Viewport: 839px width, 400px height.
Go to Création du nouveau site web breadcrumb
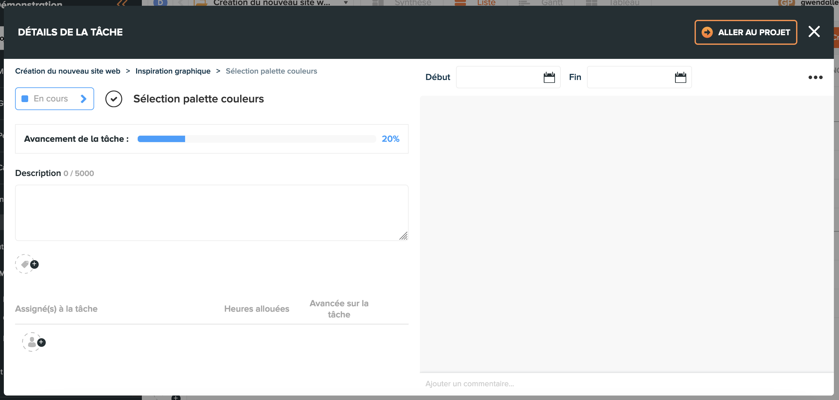tap(68, 71)
